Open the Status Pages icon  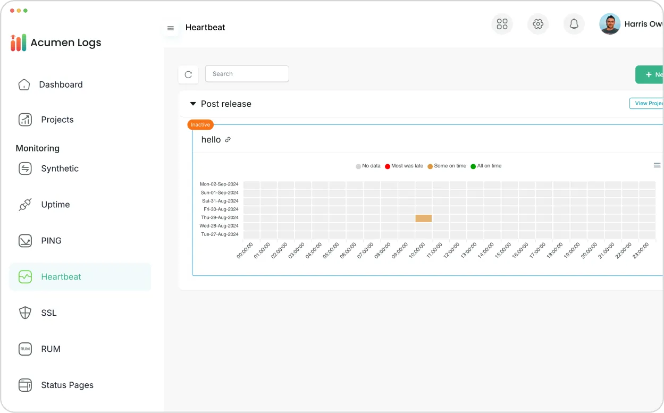[x=25, y=385]
